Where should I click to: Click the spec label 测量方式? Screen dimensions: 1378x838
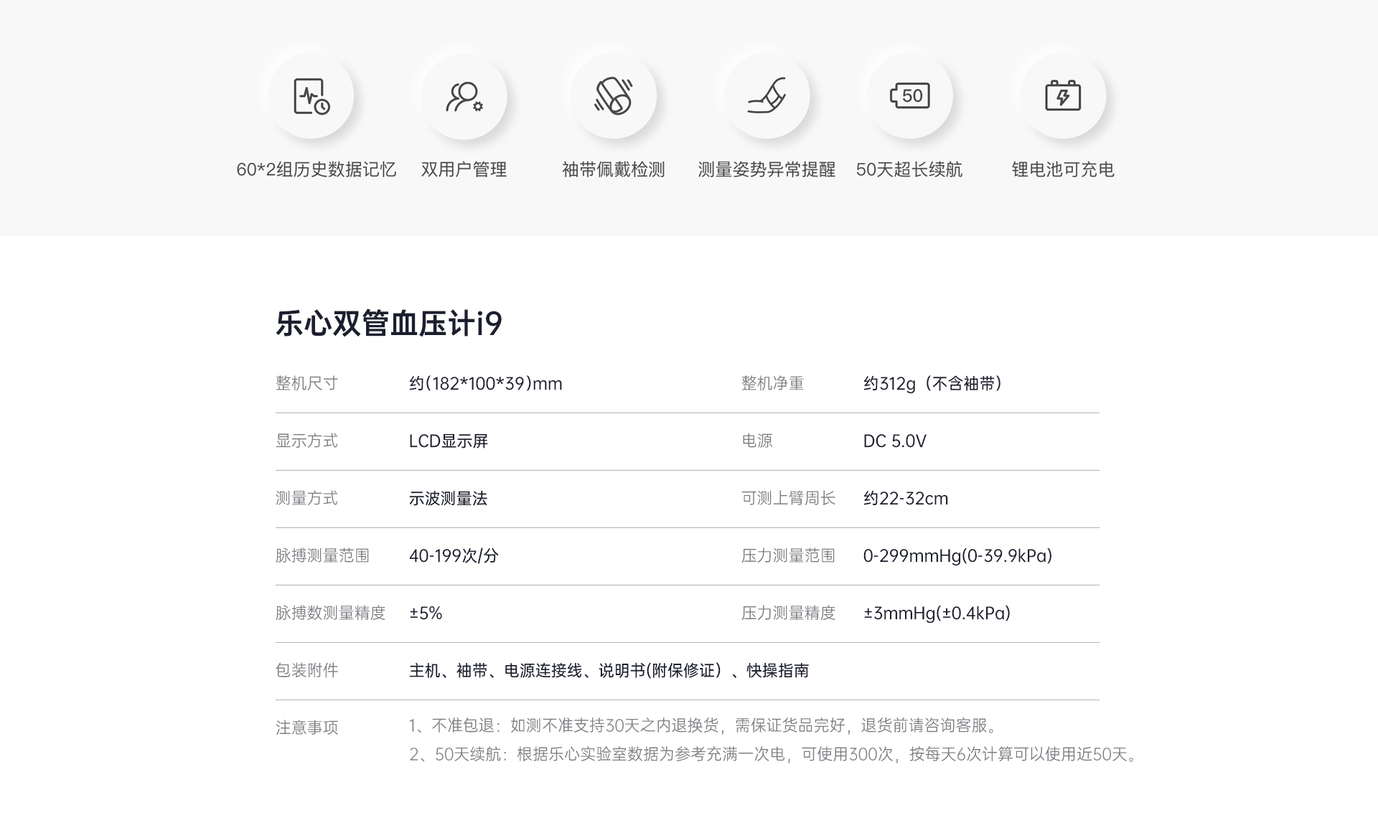[x=306, y=499]
